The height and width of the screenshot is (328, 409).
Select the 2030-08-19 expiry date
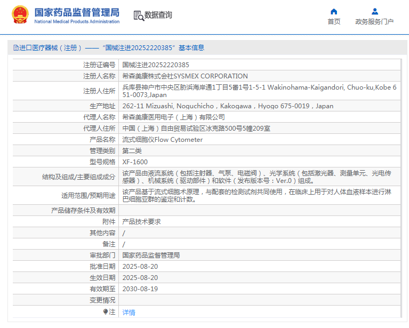[140, 289]
